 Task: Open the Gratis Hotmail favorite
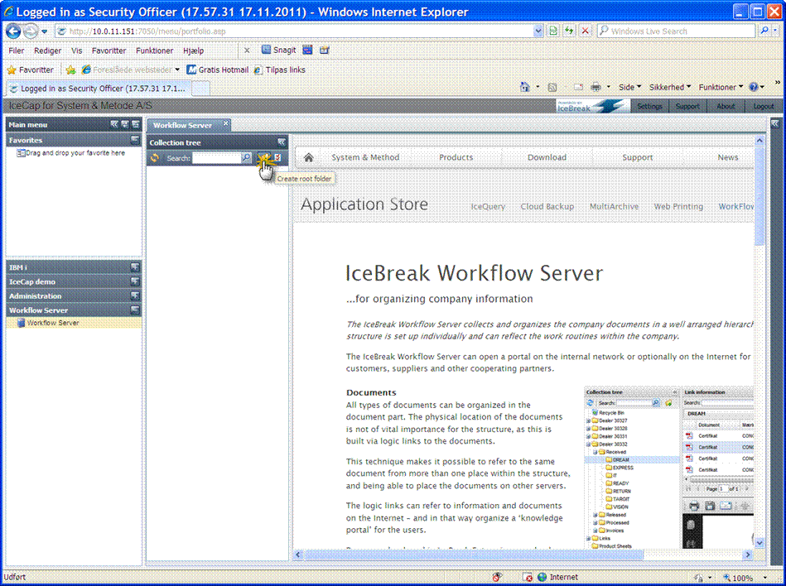pyautogui.click(x=218, y=70)
